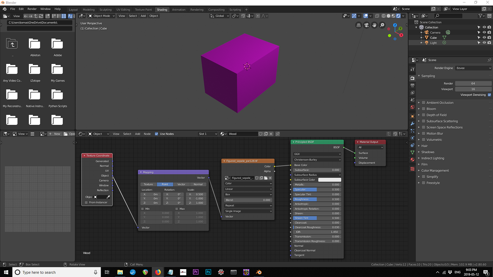This screenshot has width=493, height=277.
Task: Launch Firefox from the taskbar
Action: click(158, 272)
